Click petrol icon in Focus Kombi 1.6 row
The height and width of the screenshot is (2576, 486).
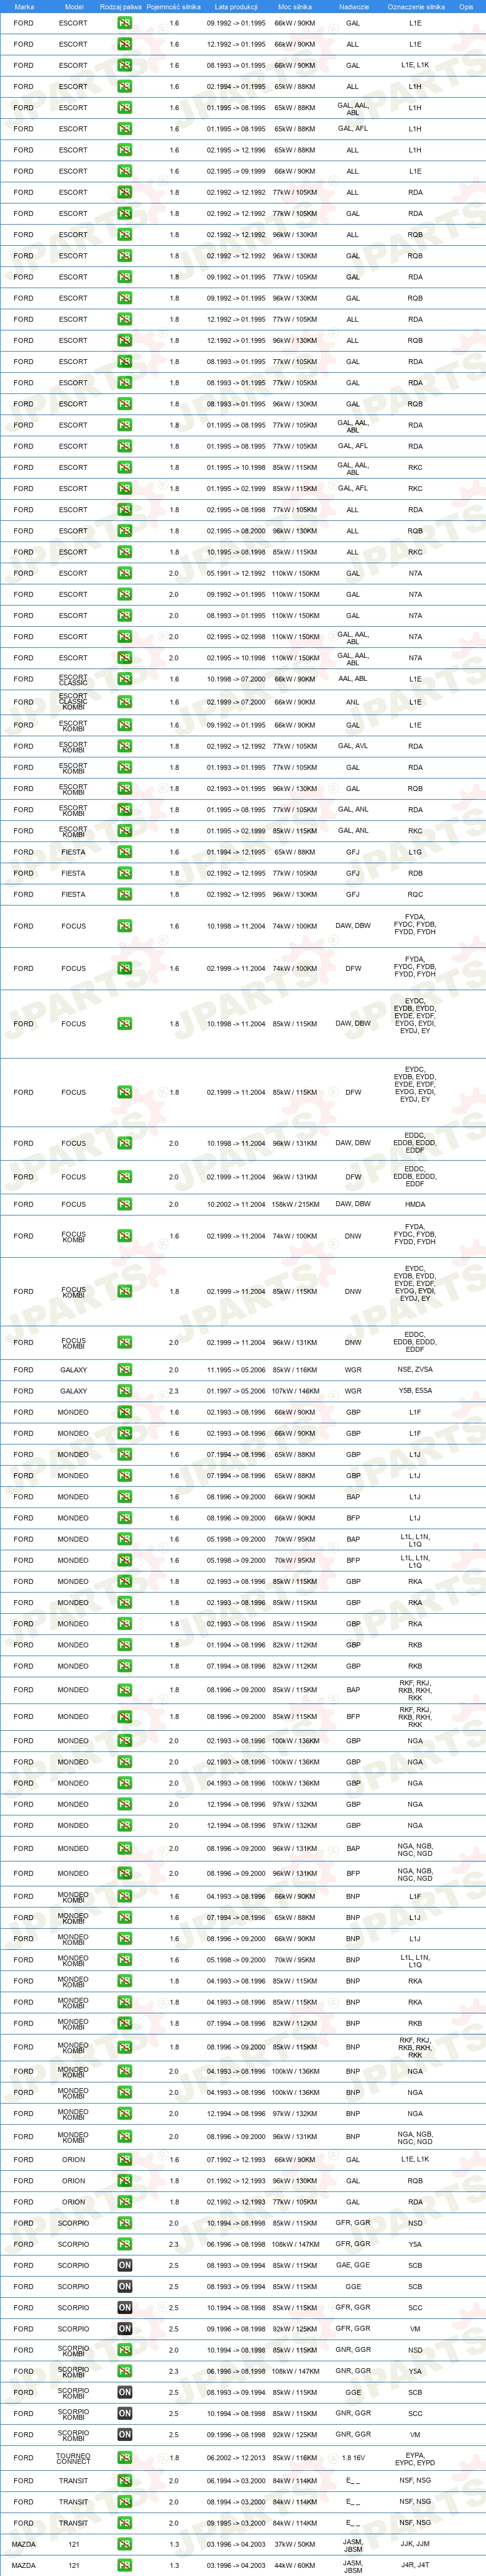click(x=125, y=1236)
